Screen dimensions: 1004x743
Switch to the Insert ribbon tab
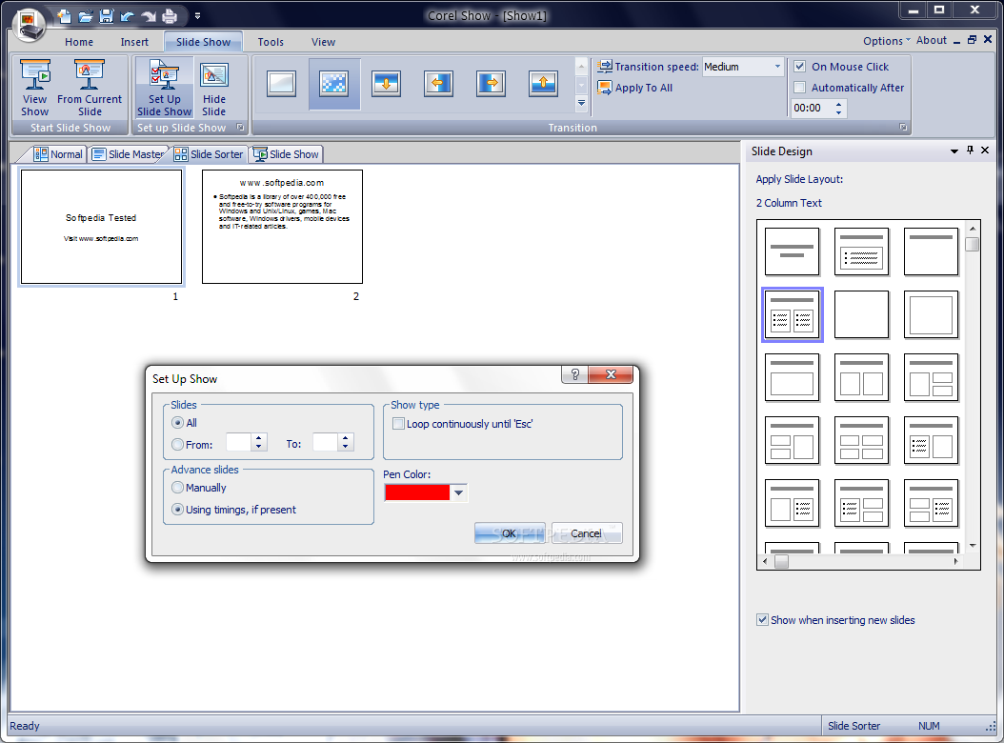point(133,42)
